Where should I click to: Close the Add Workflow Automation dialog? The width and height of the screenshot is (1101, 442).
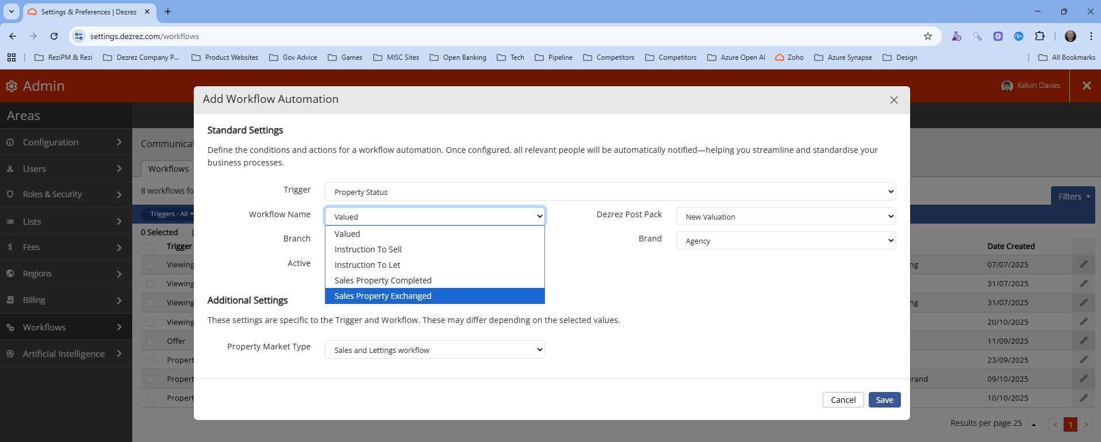click(893, 100)
